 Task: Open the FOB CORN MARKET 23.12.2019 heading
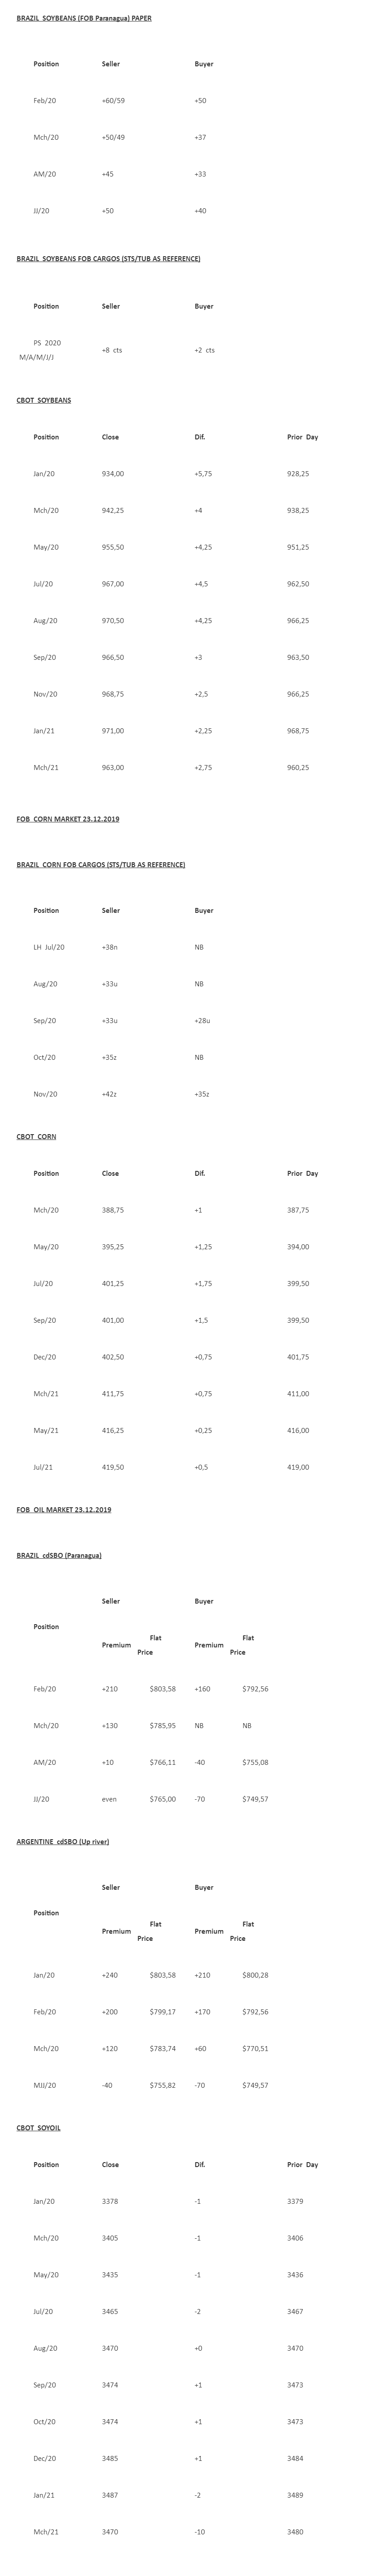click(x=67, y=819)
